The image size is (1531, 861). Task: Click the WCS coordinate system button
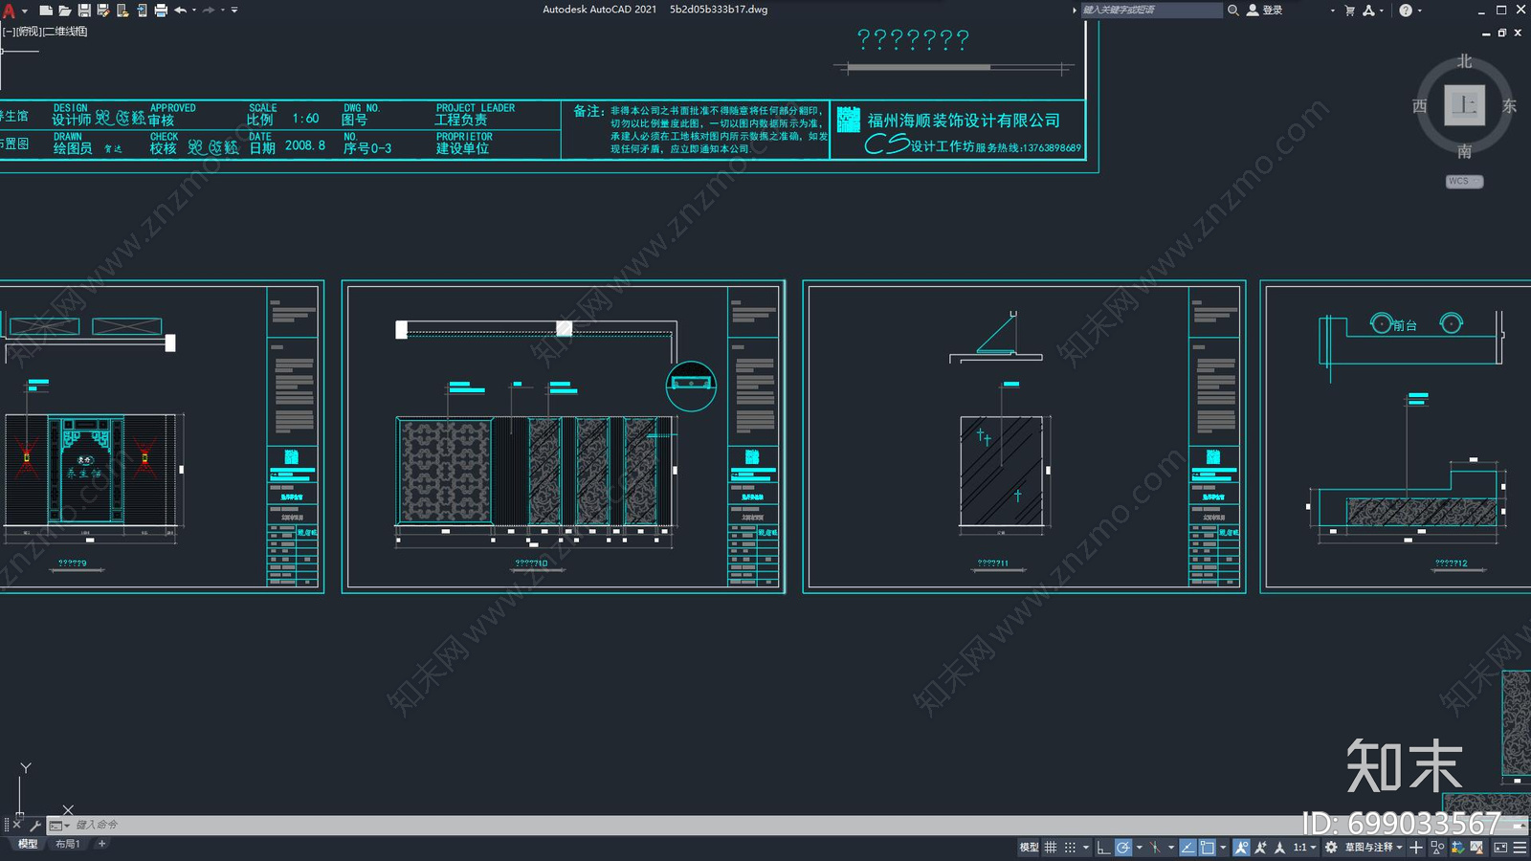(x=1464, y=182)
